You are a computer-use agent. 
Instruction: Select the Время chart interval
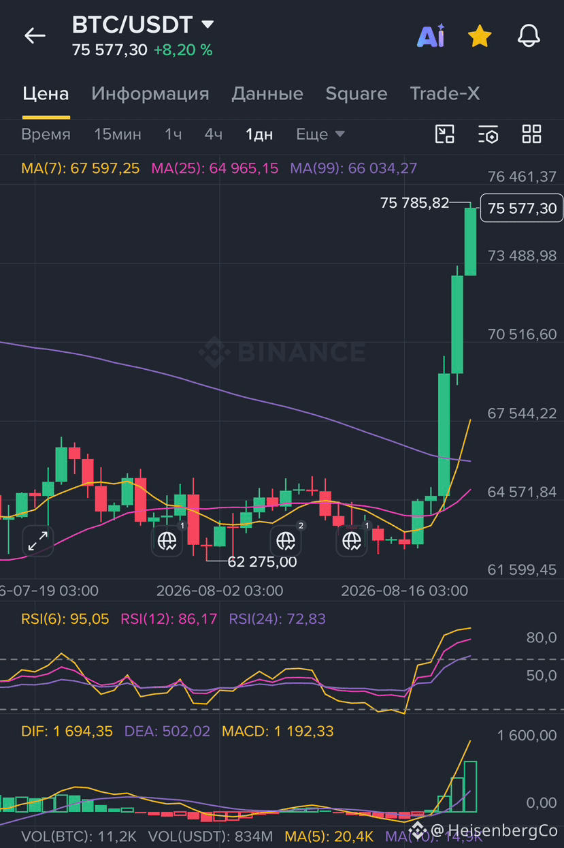[46, 134]
